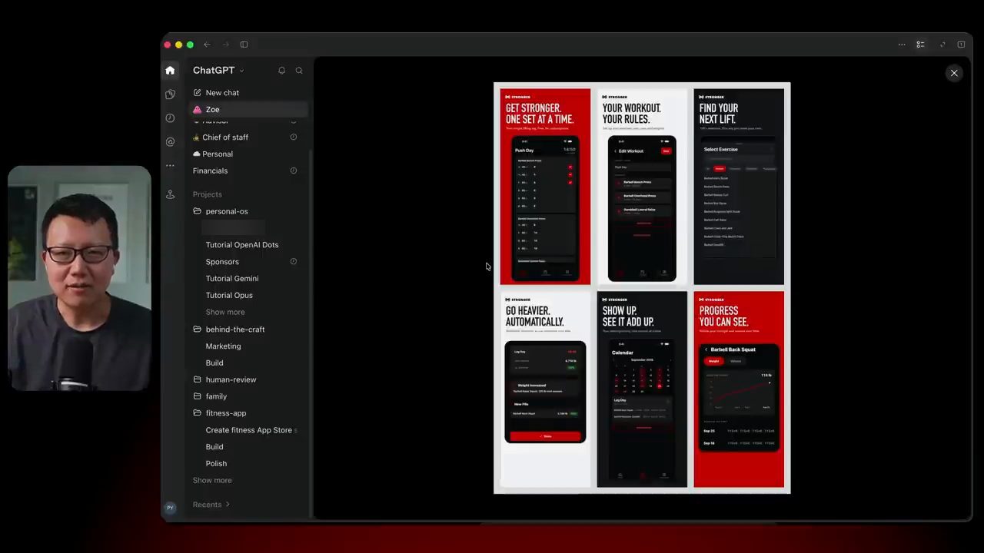Click the Home icon in left rail
The image size is (984, 553).
(x=170, y=70)
